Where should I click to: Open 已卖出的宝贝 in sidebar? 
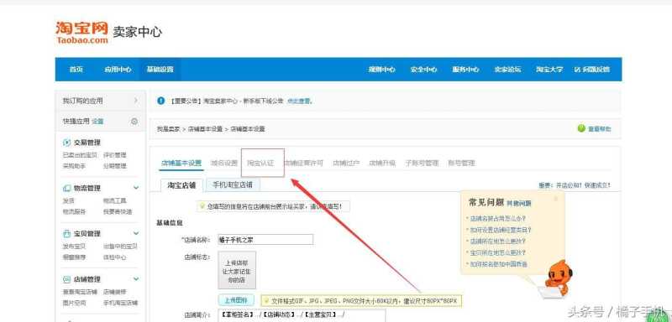coord(80,155)
